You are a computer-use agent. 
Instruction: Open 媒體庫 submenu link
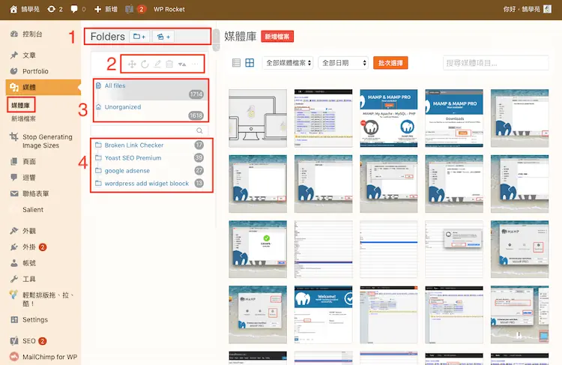[x=21, y=106]
